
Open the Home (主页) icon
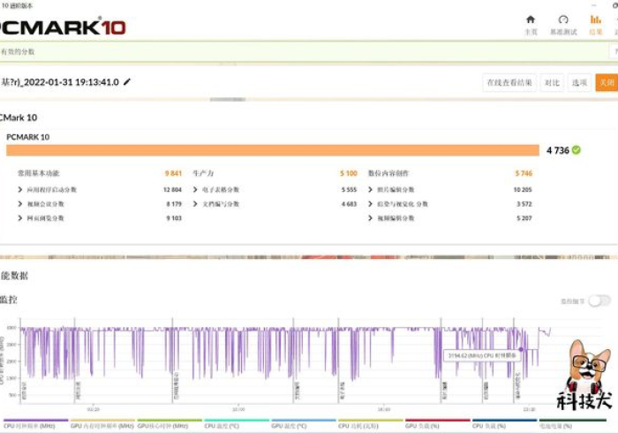pos(531,24)
